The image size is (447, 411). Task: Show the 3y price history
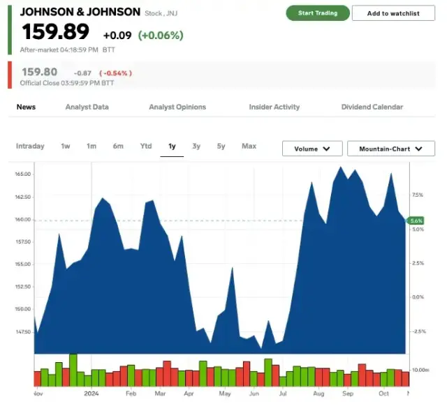click(196, 146)
